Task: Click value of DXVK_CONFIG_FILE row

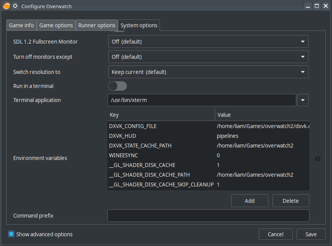Action: (262, 126)
